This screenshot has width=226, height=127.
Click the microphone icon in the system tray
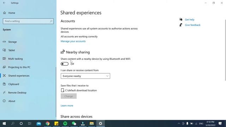pos(187,123)
